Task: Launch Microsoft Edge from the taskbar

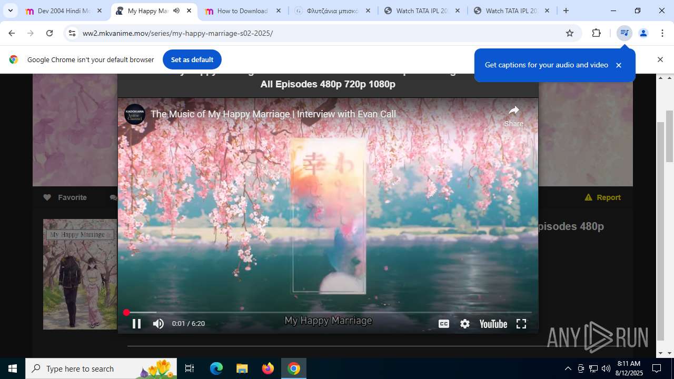Action: [x=216, y=368]
